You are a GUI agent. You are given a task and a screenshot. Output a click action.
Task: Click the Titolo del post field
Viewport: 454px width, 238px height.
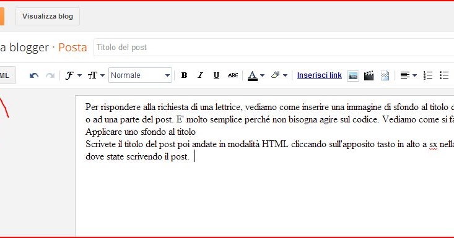pyautogui.click(x=274, y=48)
